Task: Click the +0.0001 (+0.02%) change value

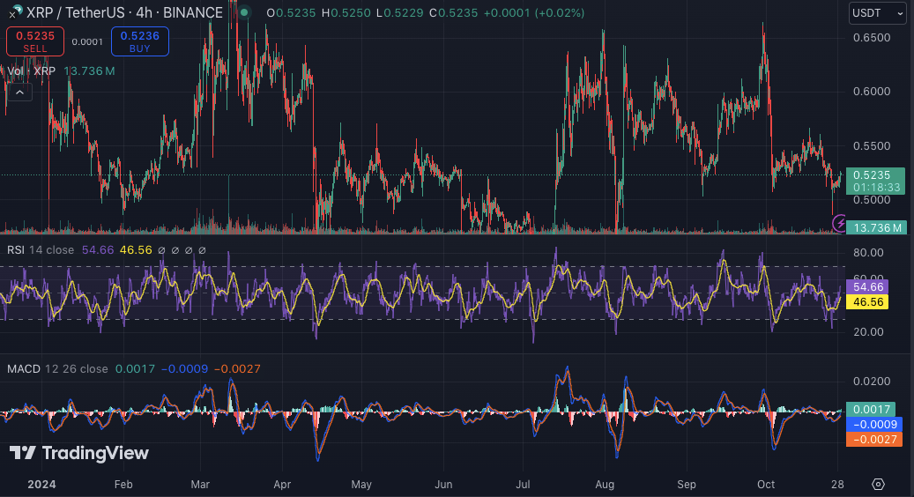Action: click(x=534, y=13)
